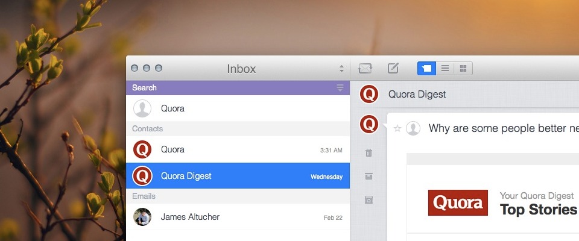
Task: Delete message with trash icon
Action: click(x=369, y=153)
